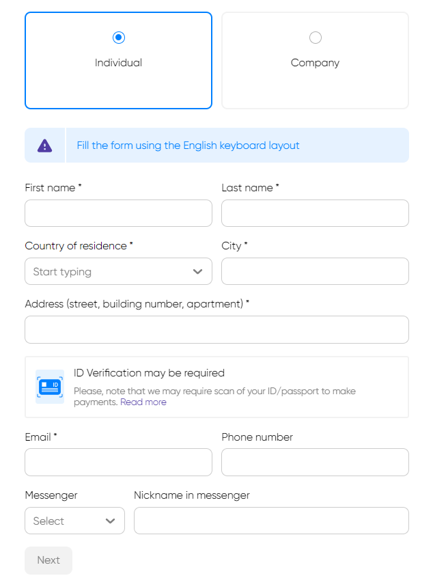The height and width of the screenshot is (578, 433).
Task: Open the Read more link
Action: coord(143,402)
